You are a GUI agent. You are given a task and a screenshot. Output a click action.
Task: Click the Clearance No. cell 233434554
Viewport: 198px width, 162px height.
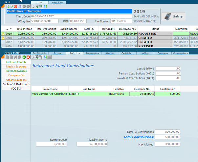point(142,94)
